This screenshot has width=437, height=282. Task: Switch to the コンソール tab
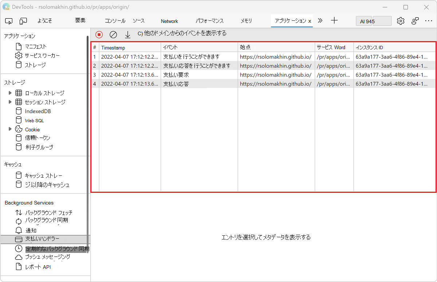pos(115,21)
